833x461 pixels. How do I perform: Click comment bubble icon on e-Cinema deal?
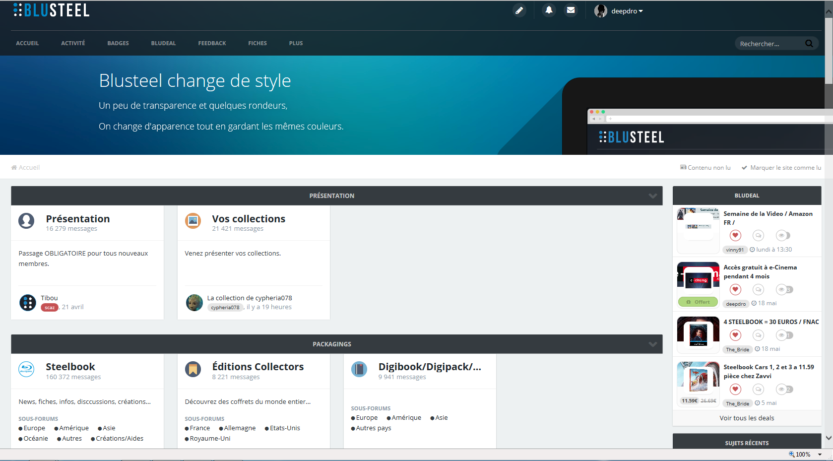coord(758,290)
